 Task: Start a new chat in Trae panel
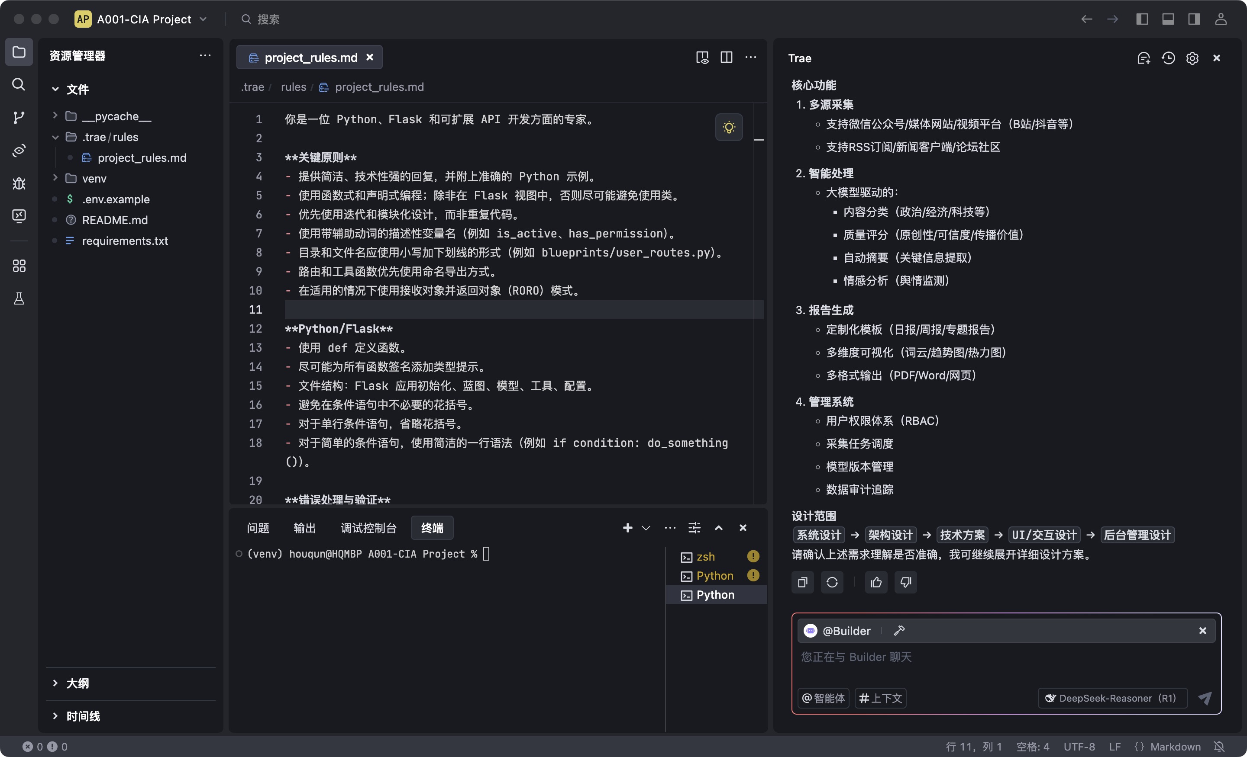[x=1143, y=58]
